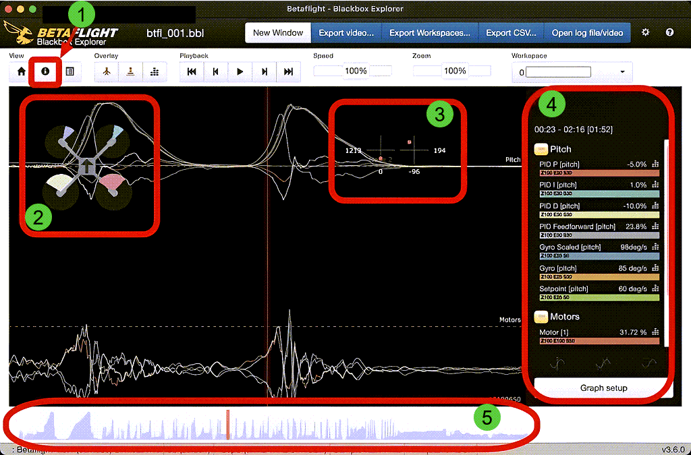
Task: Step back one frame in playback
Action: pos(216,71)
